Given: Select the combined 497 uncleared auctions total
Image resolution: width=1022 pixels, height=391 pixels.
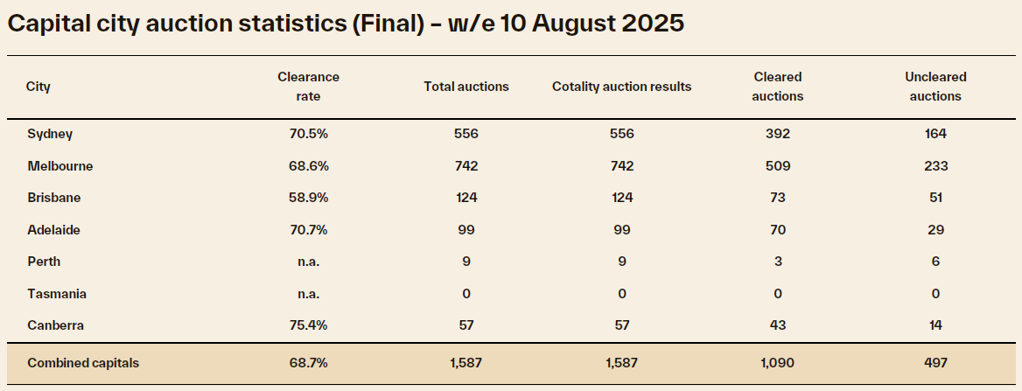Looking at the screenshot, I should tap(935, 363).
